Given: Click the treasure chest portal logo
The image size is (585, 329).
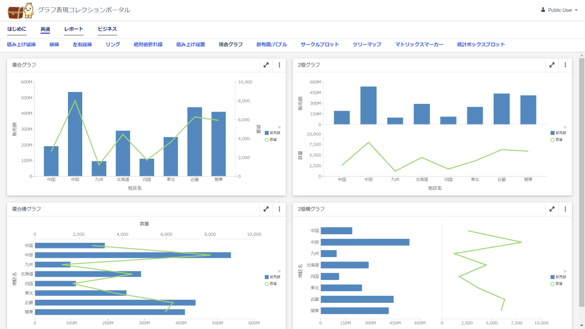Looking at the screenshot, I should tap(20, 10).
